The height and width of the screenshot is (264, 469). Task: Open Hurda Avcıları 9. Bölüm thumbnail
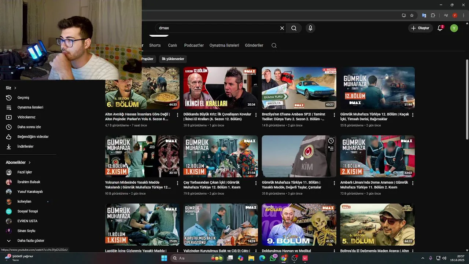(299, 224)
